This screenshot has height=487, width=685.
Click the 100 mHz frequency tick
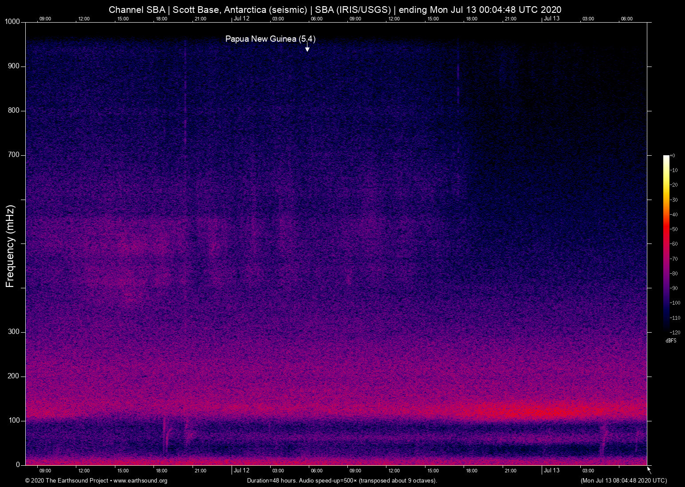14,420
